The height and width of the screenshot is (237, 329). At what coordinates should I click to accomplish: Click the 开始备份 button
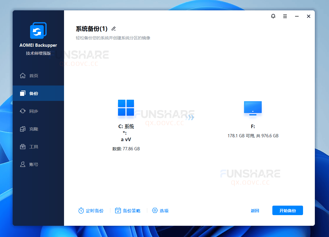tap(287, 210)
